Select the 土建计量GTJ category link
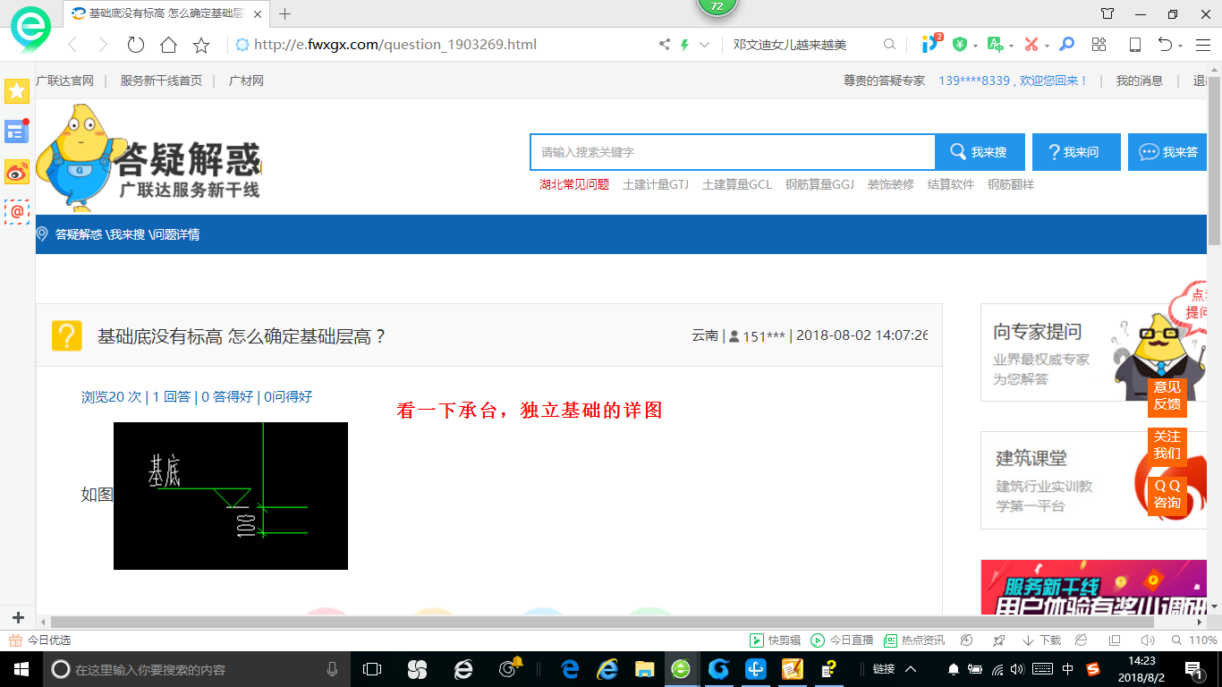 click(x=656, y=184)
